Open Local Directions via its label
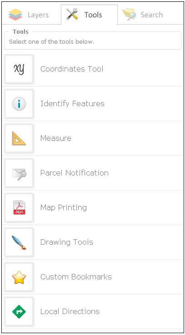 point(70,311)
